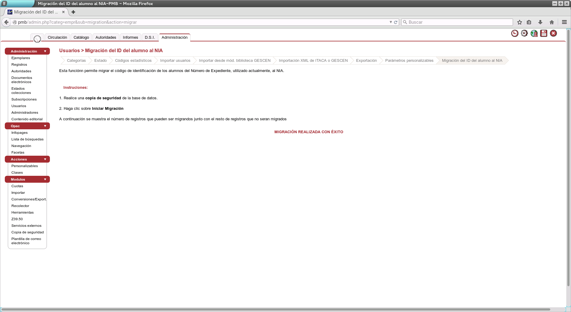Click the Firefox home icon
571x312 pixels.
(x=551, y=22)
